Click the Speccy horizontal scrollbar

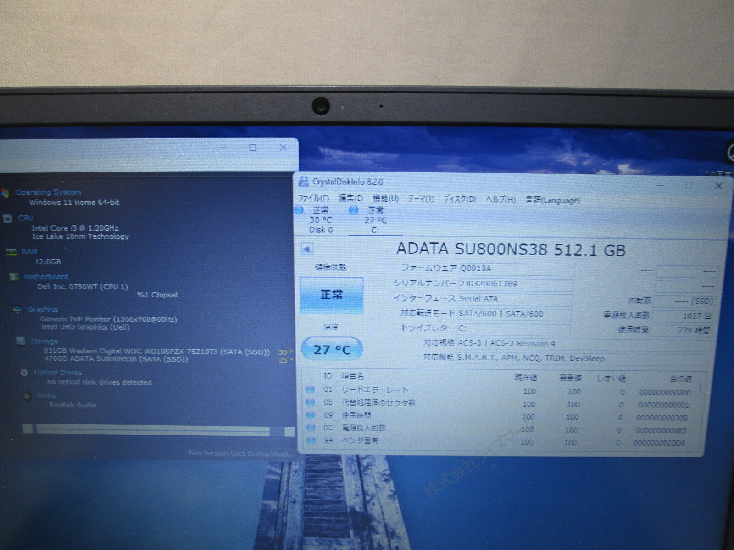(x=158, y=430)
